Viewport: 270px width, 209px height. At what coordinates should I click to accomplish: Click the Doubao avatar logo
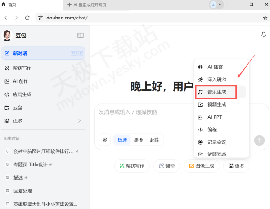7,36
